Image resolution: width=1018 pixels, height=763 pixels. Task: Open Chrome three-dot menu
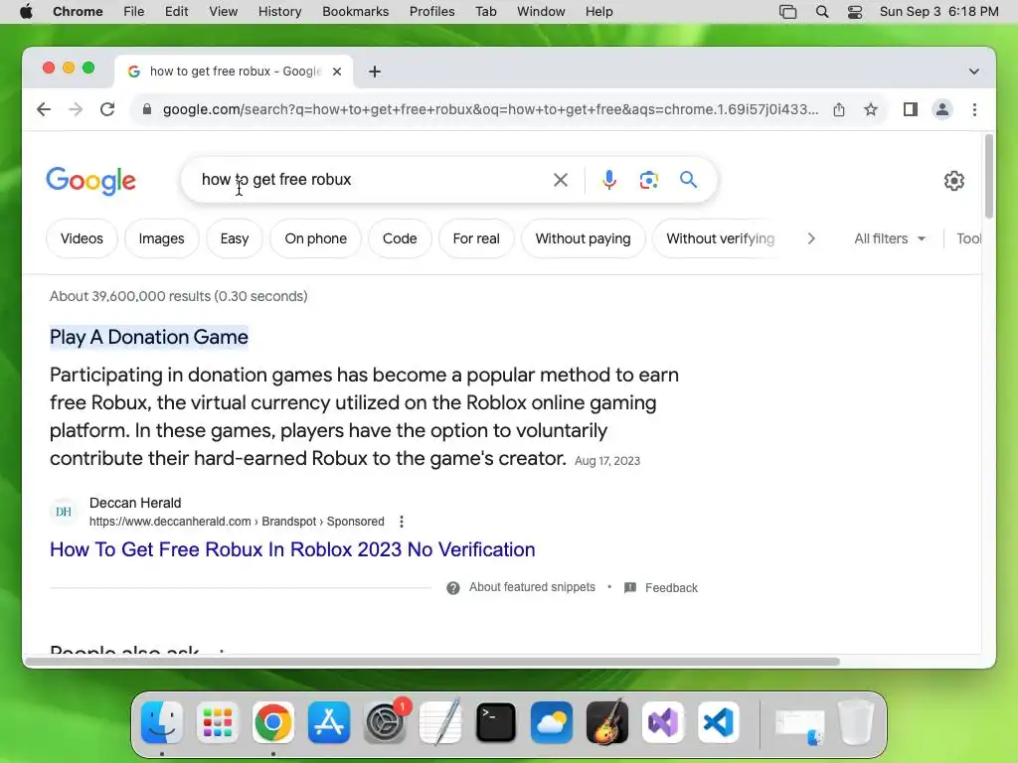[x=974, y=109]
